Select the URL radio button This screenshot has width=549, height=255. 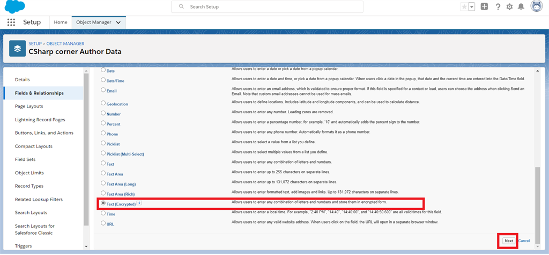click(103, 223)
